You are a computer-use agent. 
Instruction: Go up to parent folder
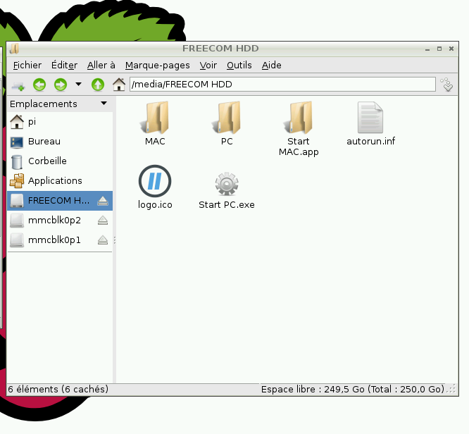98,85
